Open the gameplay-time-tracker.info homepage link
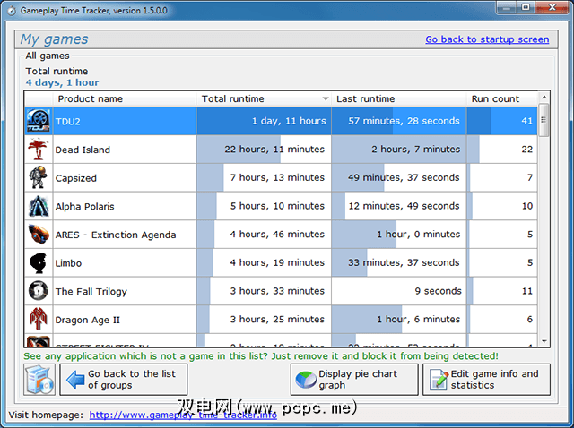574x428 pixels. point(183,415)
